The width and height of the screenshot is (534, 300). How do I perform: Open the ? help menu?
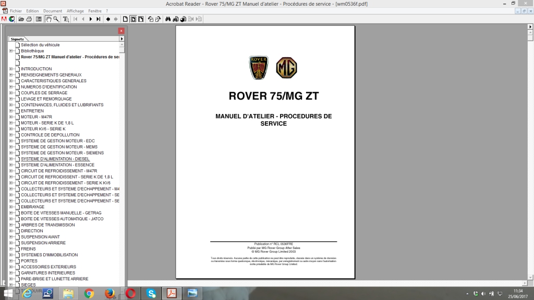coord(107,11)
